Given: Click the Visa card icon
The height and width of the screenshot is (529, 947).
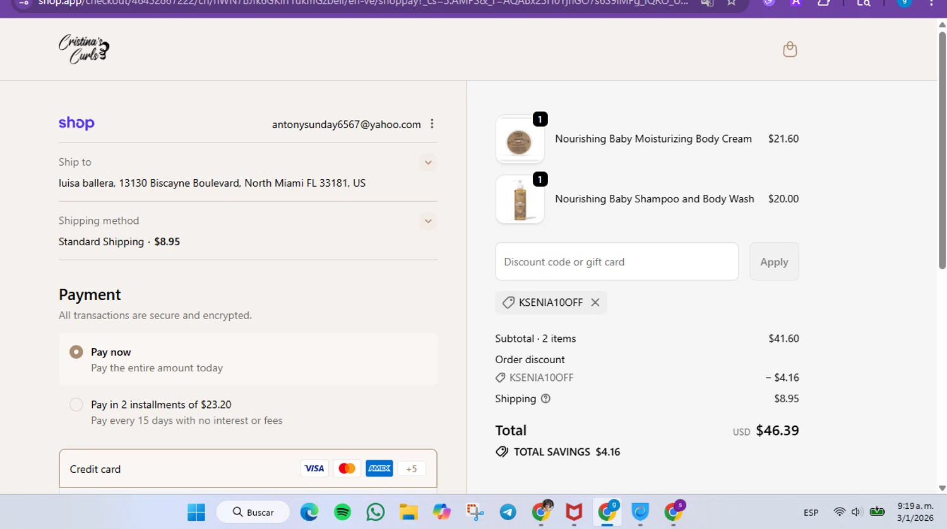Looking at the screenshot, I should [x=314, y=468].
